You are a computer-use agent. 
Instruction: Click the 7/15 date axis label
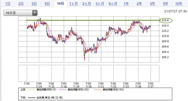51,87
